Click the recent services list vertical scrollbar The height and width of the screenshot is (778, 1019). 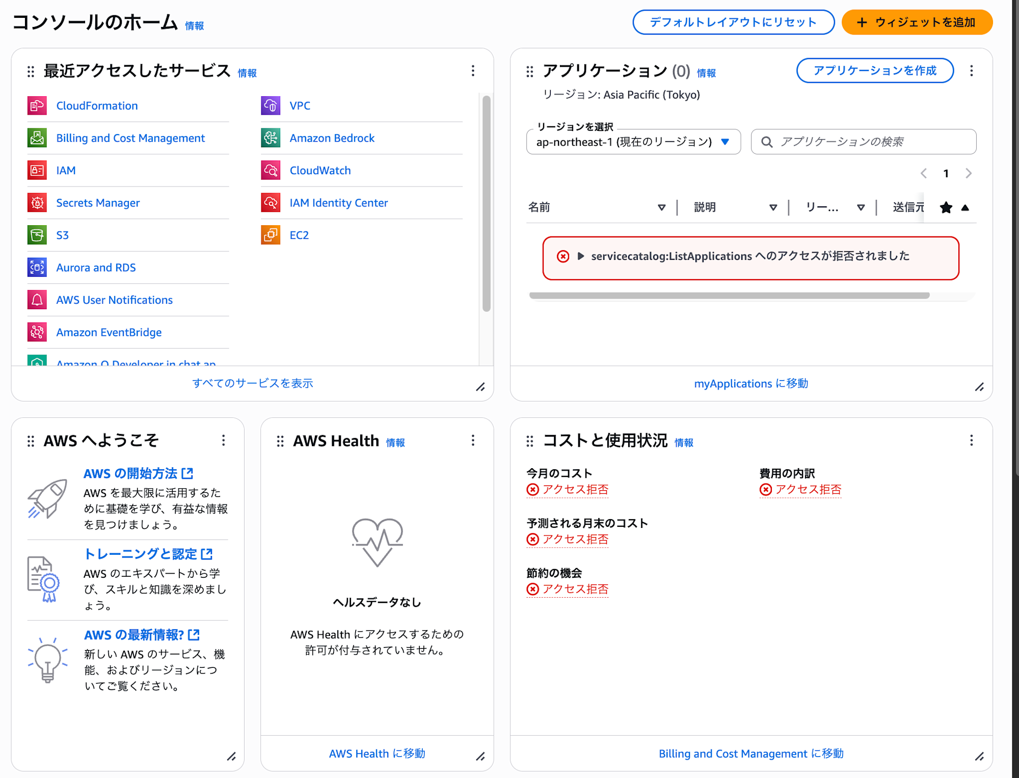[x=487, y=204]
